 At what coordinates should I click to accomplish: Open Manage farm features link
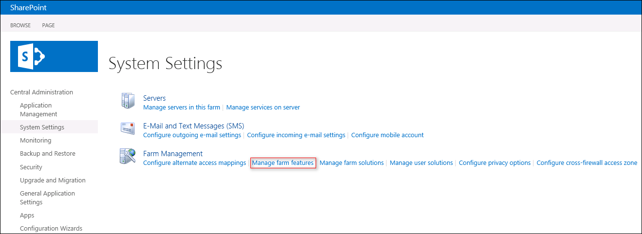[283, 163]
